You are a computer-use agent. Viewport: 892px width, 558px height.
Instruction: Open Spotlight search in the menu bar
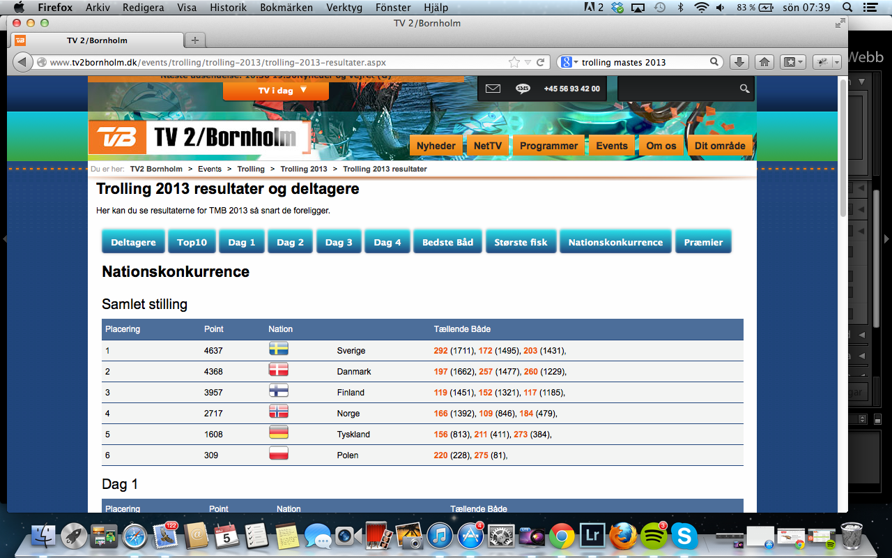(x=847, y=8)
